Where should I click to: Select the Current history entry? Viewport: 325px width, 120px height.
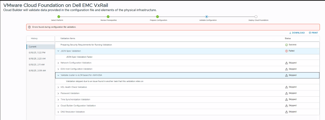pyautogui.click(x=40, y=47)
